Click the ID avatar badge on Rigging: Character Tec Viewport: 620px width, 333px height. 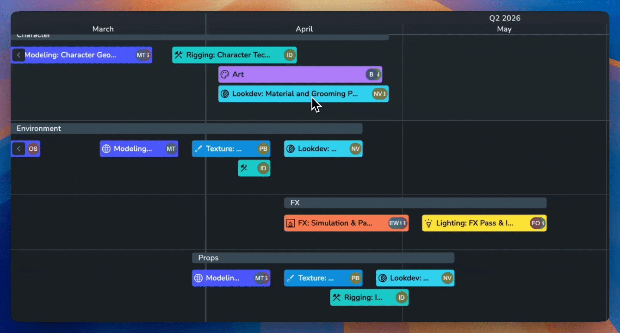(x=290, y=55)
